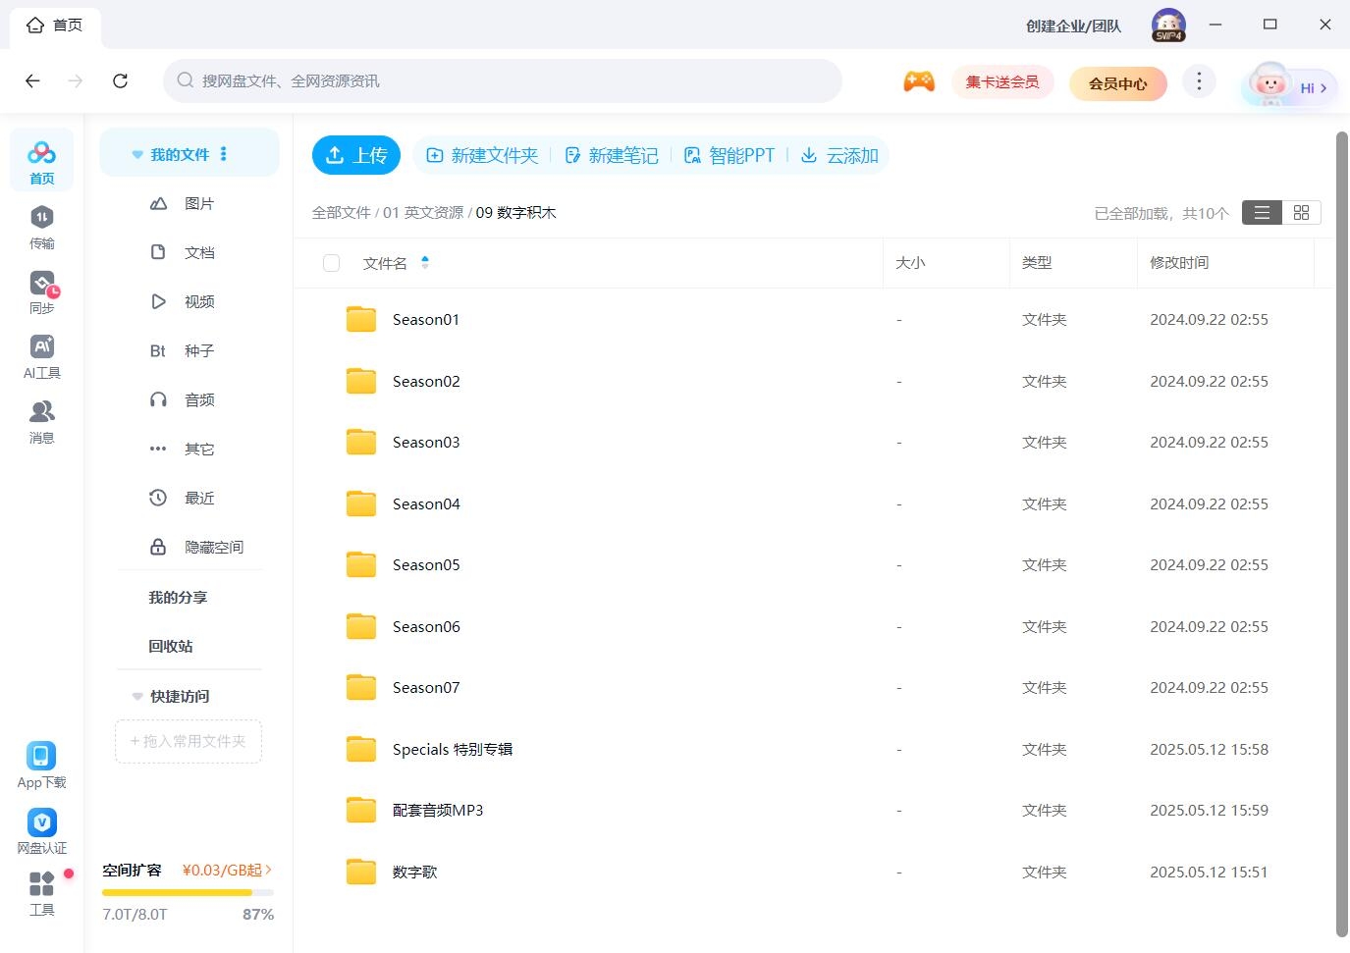
Task: Select the 视频 category
Action: point(189,301)
